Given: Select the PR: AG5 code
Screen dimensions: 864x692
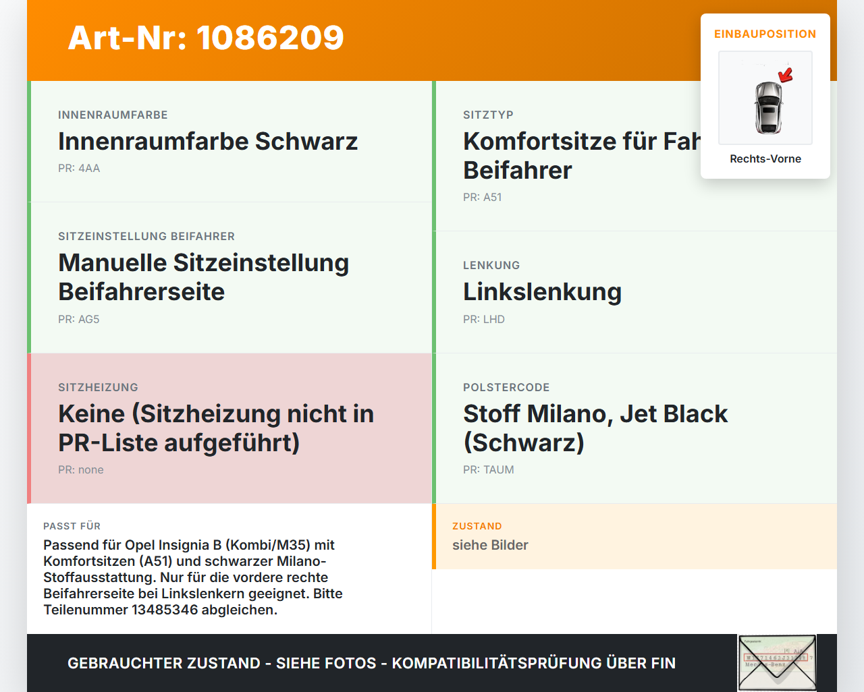Looking at the screenshot, I should point(79,320).
